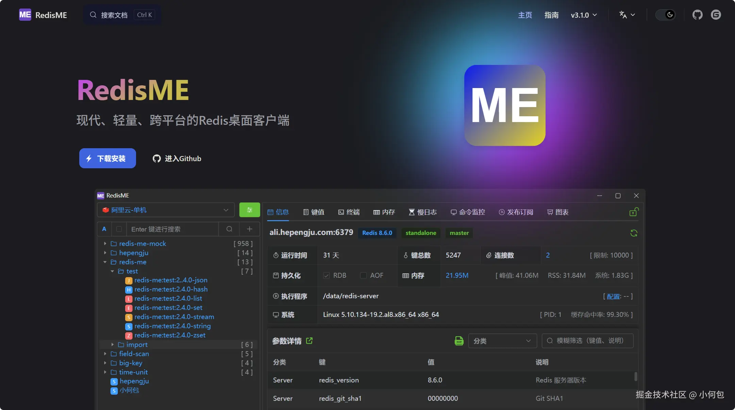Switch to the 键值 tab
The width and height of the screenshot is (735, 410).
314,212
